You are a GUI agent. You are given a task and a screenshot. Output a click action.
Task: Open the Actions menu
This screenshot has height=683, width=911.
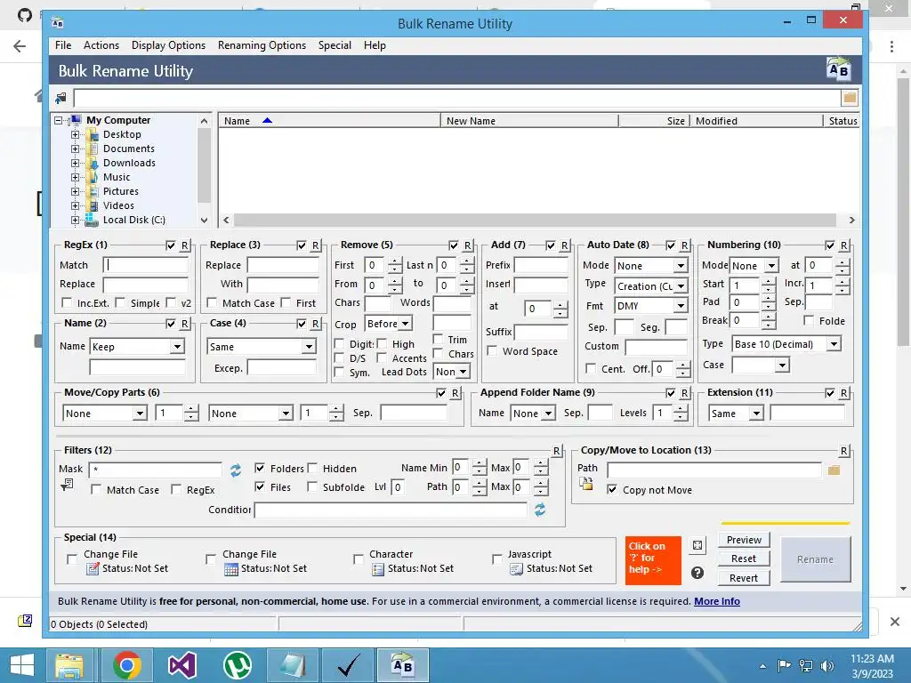coord(101,45)
